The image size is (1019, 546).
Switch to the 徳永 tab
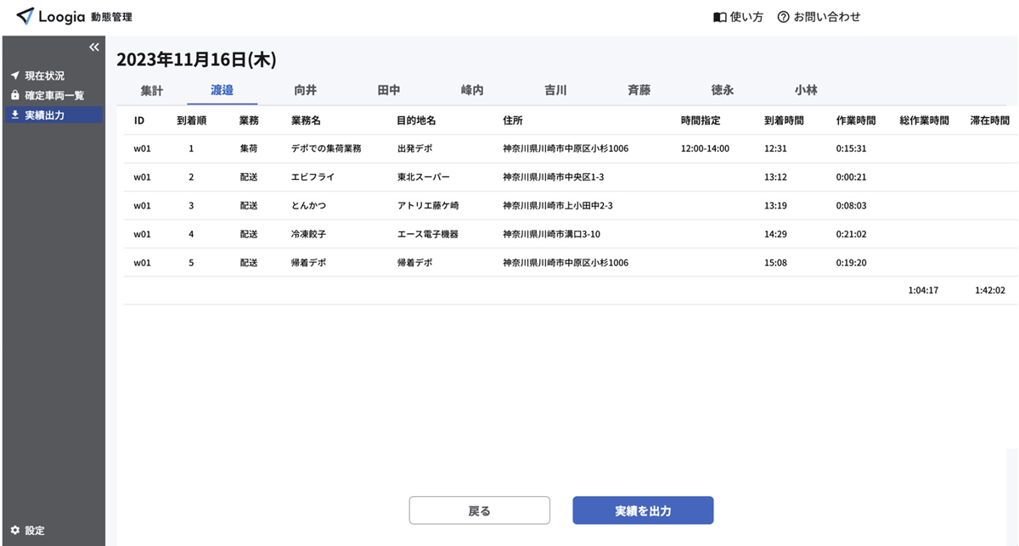tap(723, 90)
